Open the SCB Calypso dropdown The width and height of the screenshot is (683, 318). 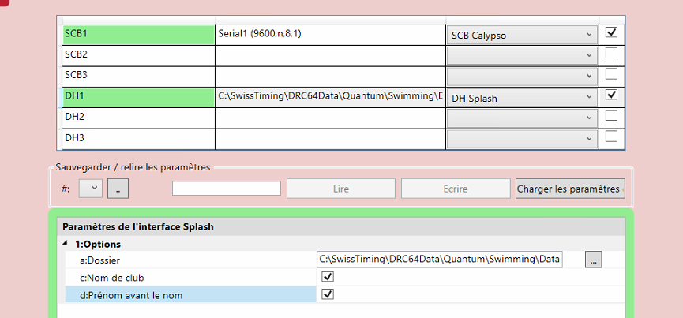click(521, 35)
